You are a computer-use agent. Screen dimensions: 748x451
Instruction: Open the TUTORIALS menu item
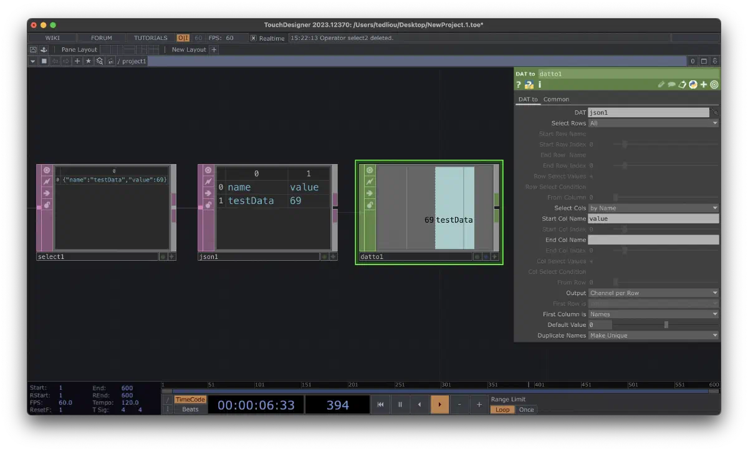(150, 38)
